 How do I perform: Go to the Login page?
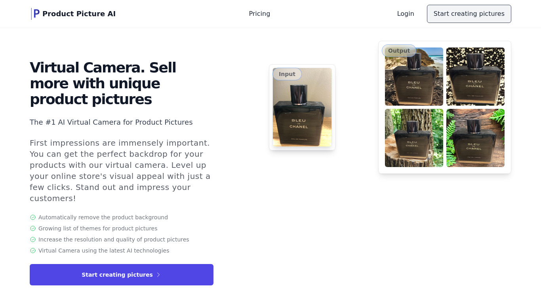click(406, 14)
